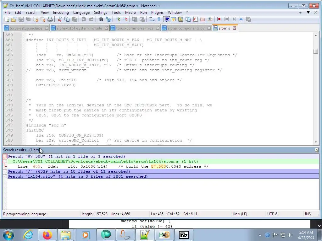Open Folder as Workspace panel
The height and width of the screenshot is (241, 322).
203,19
